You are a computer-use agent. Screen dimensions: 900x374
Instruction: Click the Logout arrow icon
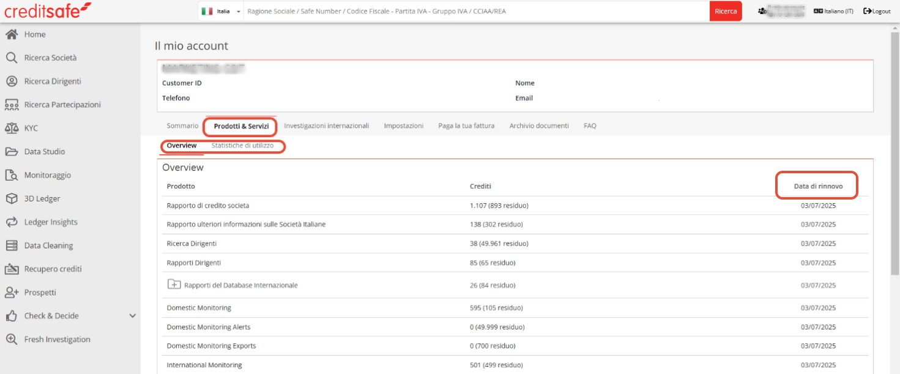point(867,11)
